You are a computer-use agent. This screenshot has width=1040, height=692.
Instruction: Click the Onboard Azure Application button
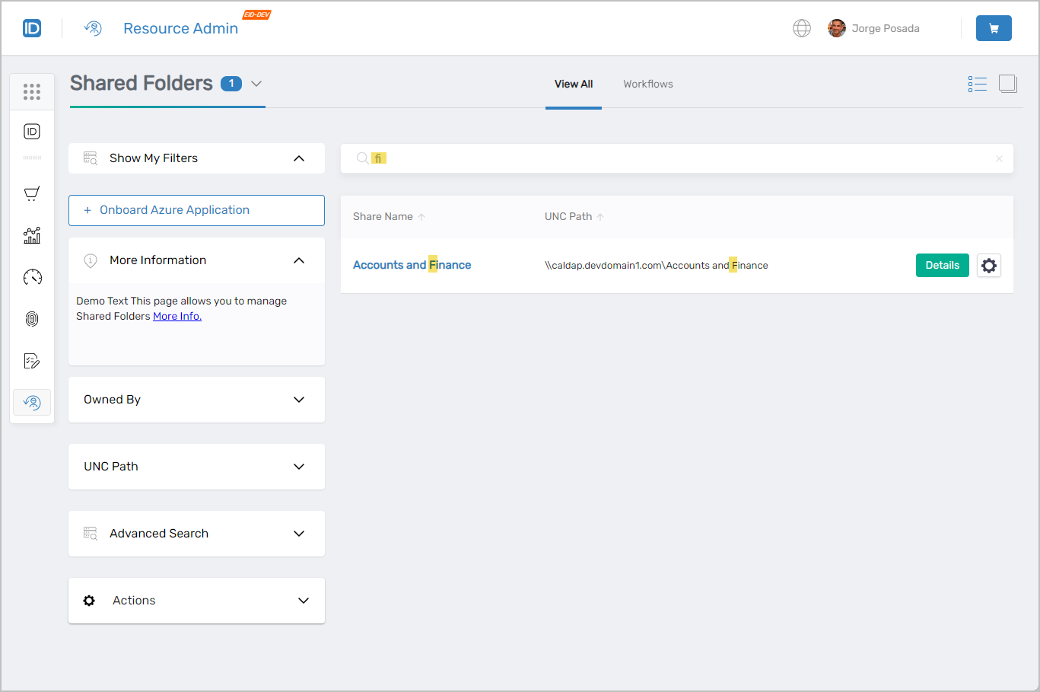[x=196, y=210]
